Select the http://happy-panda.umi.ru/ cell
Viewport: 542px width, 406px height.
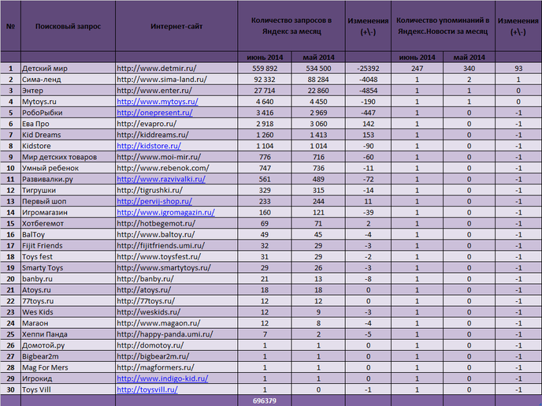click(x=176, y=334)
